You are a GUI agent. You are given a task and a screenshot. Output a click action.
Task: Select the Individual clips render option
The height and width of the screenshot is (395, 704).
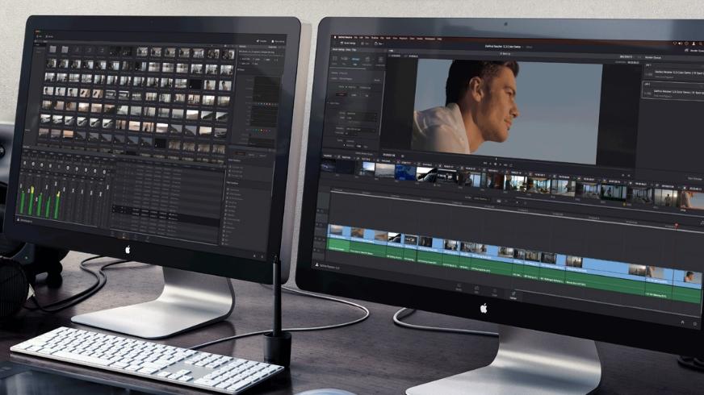364,88
